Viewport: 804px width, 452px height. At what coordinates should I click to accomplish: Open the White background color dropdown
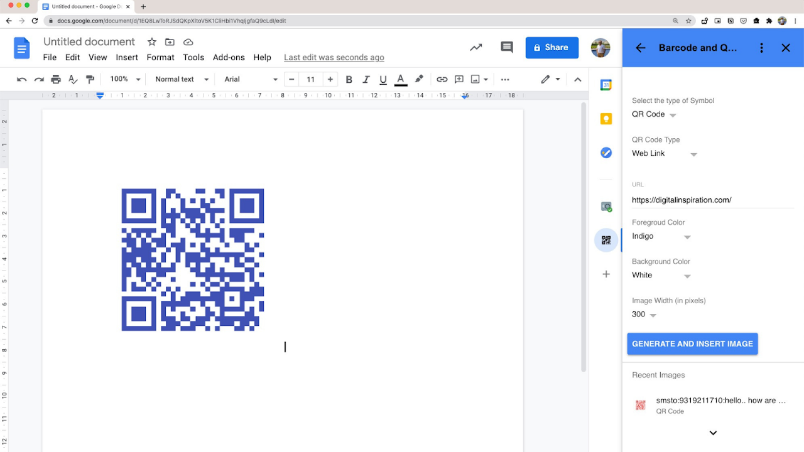click(x=661, y=276)
